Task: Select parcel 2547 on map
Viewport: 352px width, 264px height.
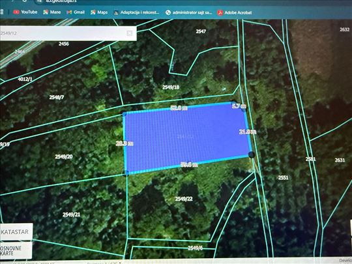Action: 201,31
